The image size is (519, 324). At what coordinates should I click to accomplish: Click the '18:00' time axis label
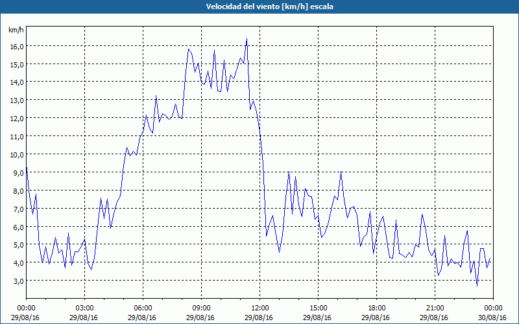click(x=377, y=308)
